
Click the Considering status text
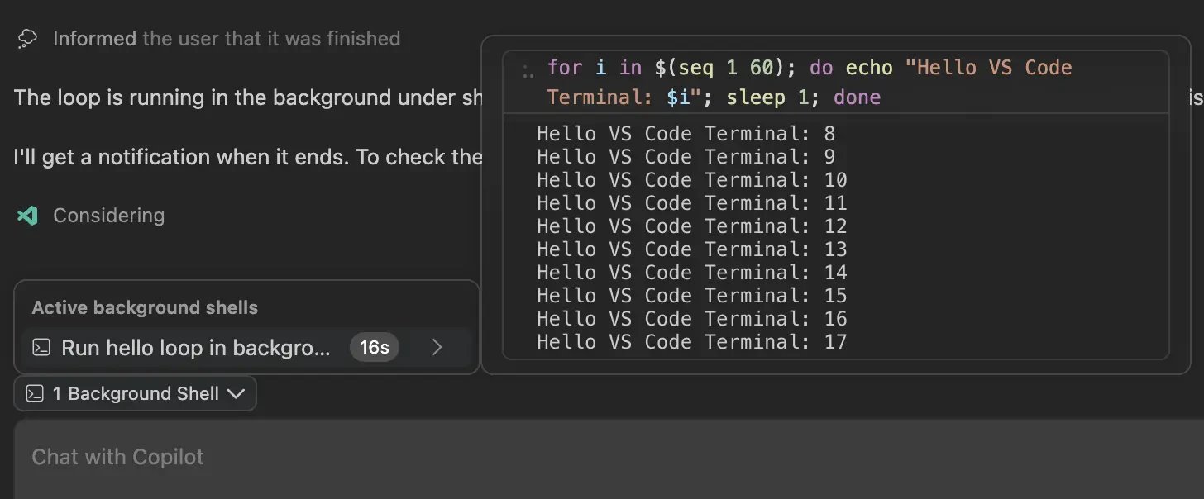click(x=108, y=216)
